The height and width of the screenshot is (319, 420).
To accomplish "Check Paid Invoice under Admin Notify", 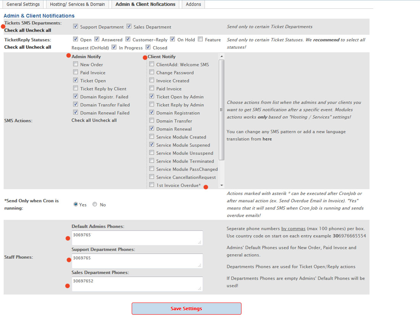I will 76,72.
